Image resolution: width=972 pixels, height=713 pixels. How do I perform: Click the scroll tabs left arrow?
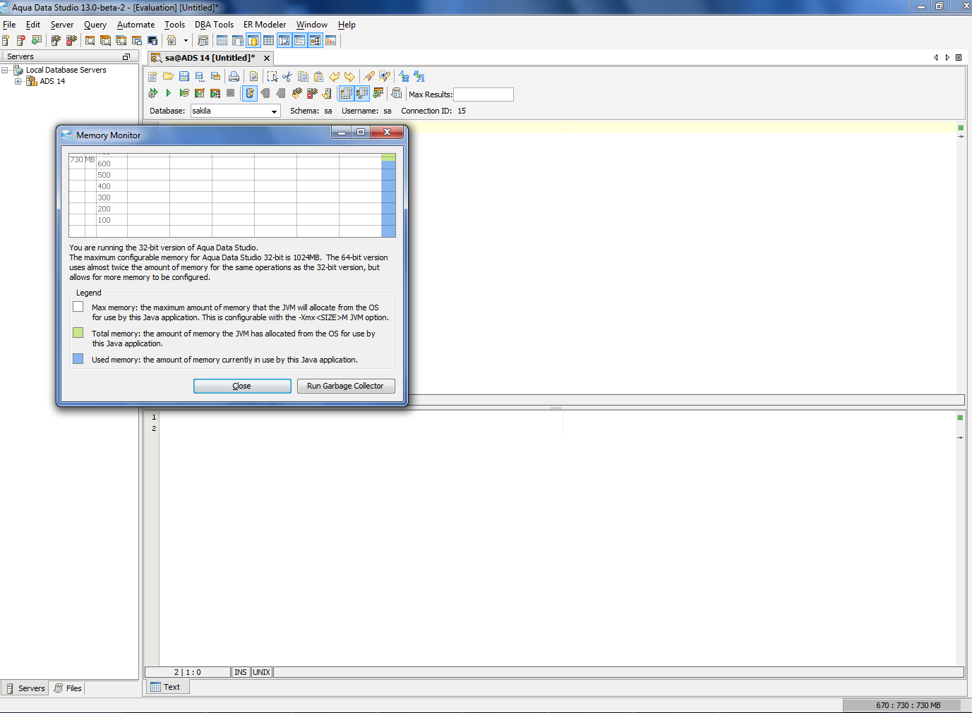point(936,58)
